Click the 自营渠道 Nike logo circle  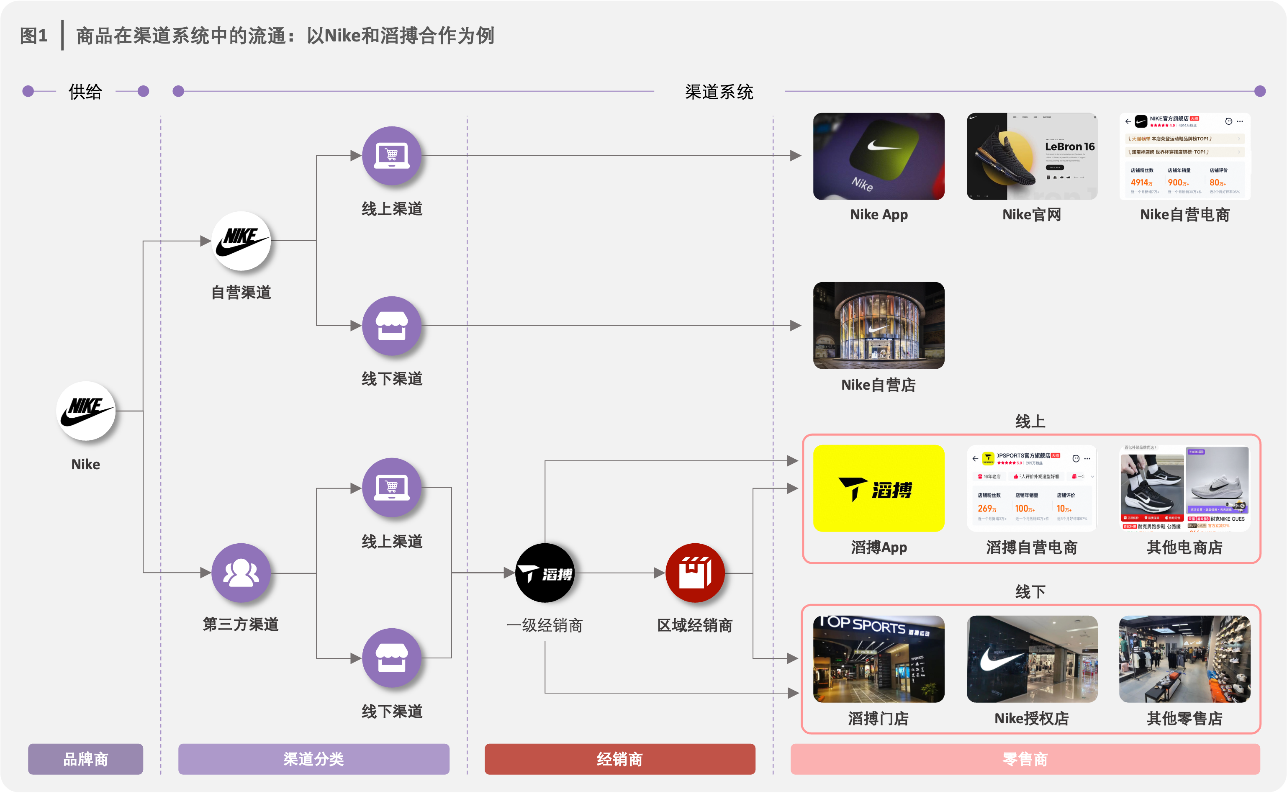click(x=241, y=241)
